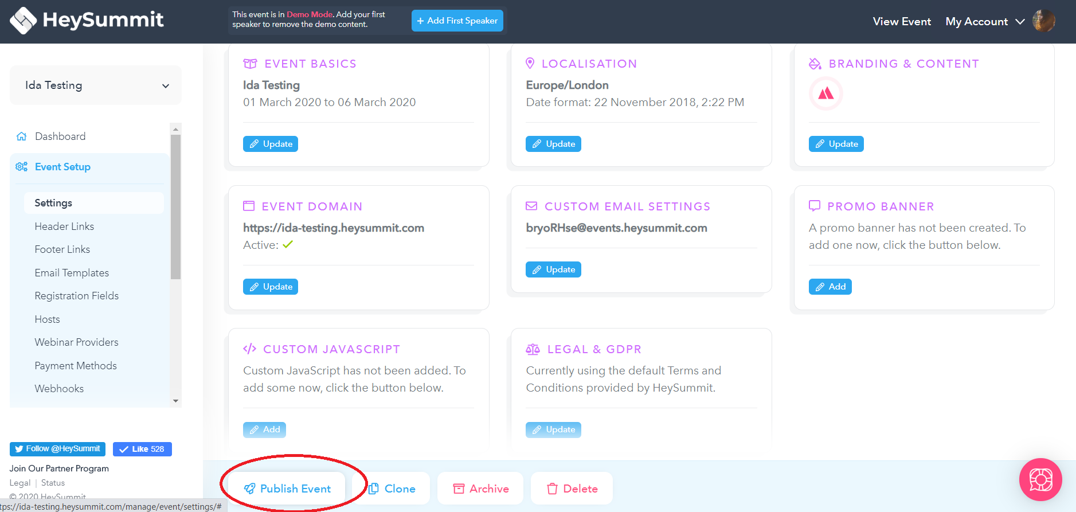Click Demo Mode text in banner

click(310, 14)
